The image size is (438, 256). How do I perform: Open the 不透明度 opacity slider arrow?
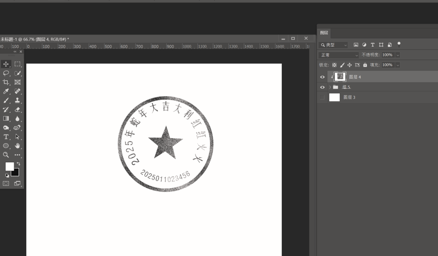[x=398, y=55]
